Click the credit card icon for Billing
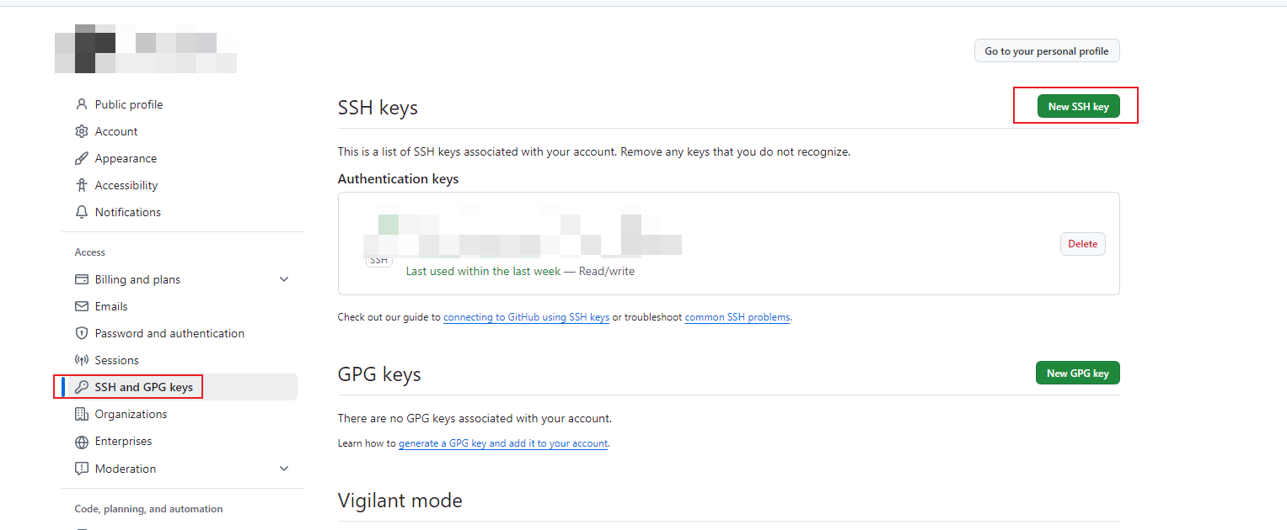Image resolution: width=1287 pixels, height=530 pixels. tap(82, 279)
